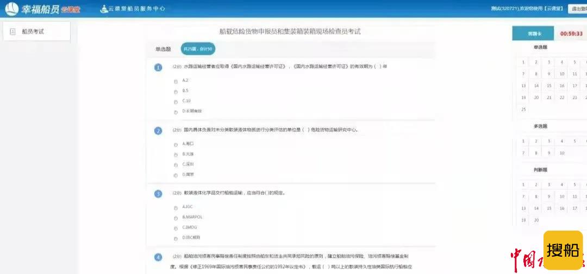The height and width of the screenshot is (274, 587).
Task: Jump to question 25 in 单选题 answer card
Action: 523,109
